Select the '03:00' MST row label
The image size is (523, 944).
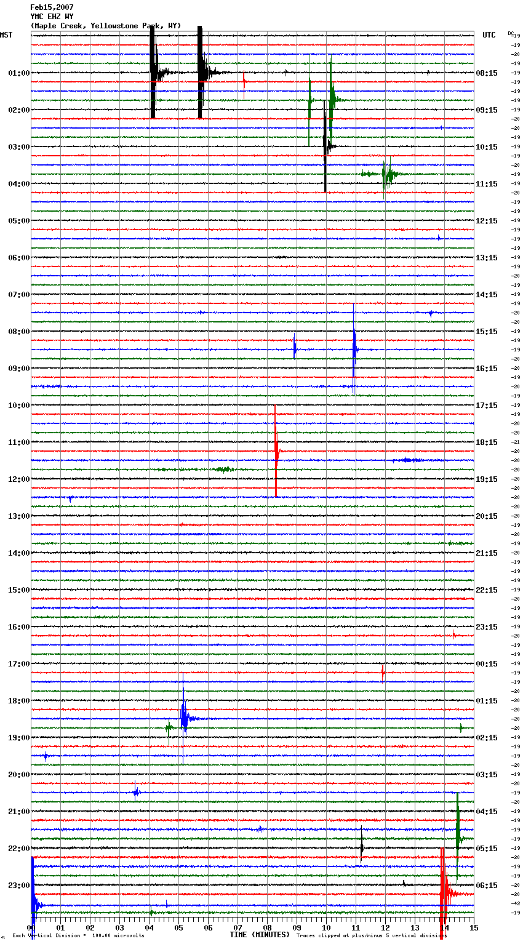click(19, 147)
